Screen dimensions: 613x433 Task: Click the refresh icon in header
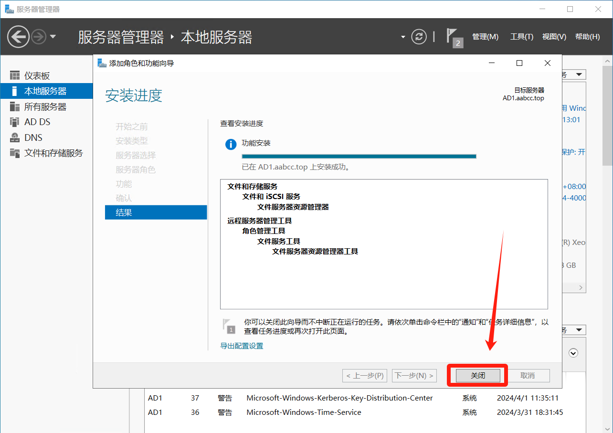tap(419, 37)
